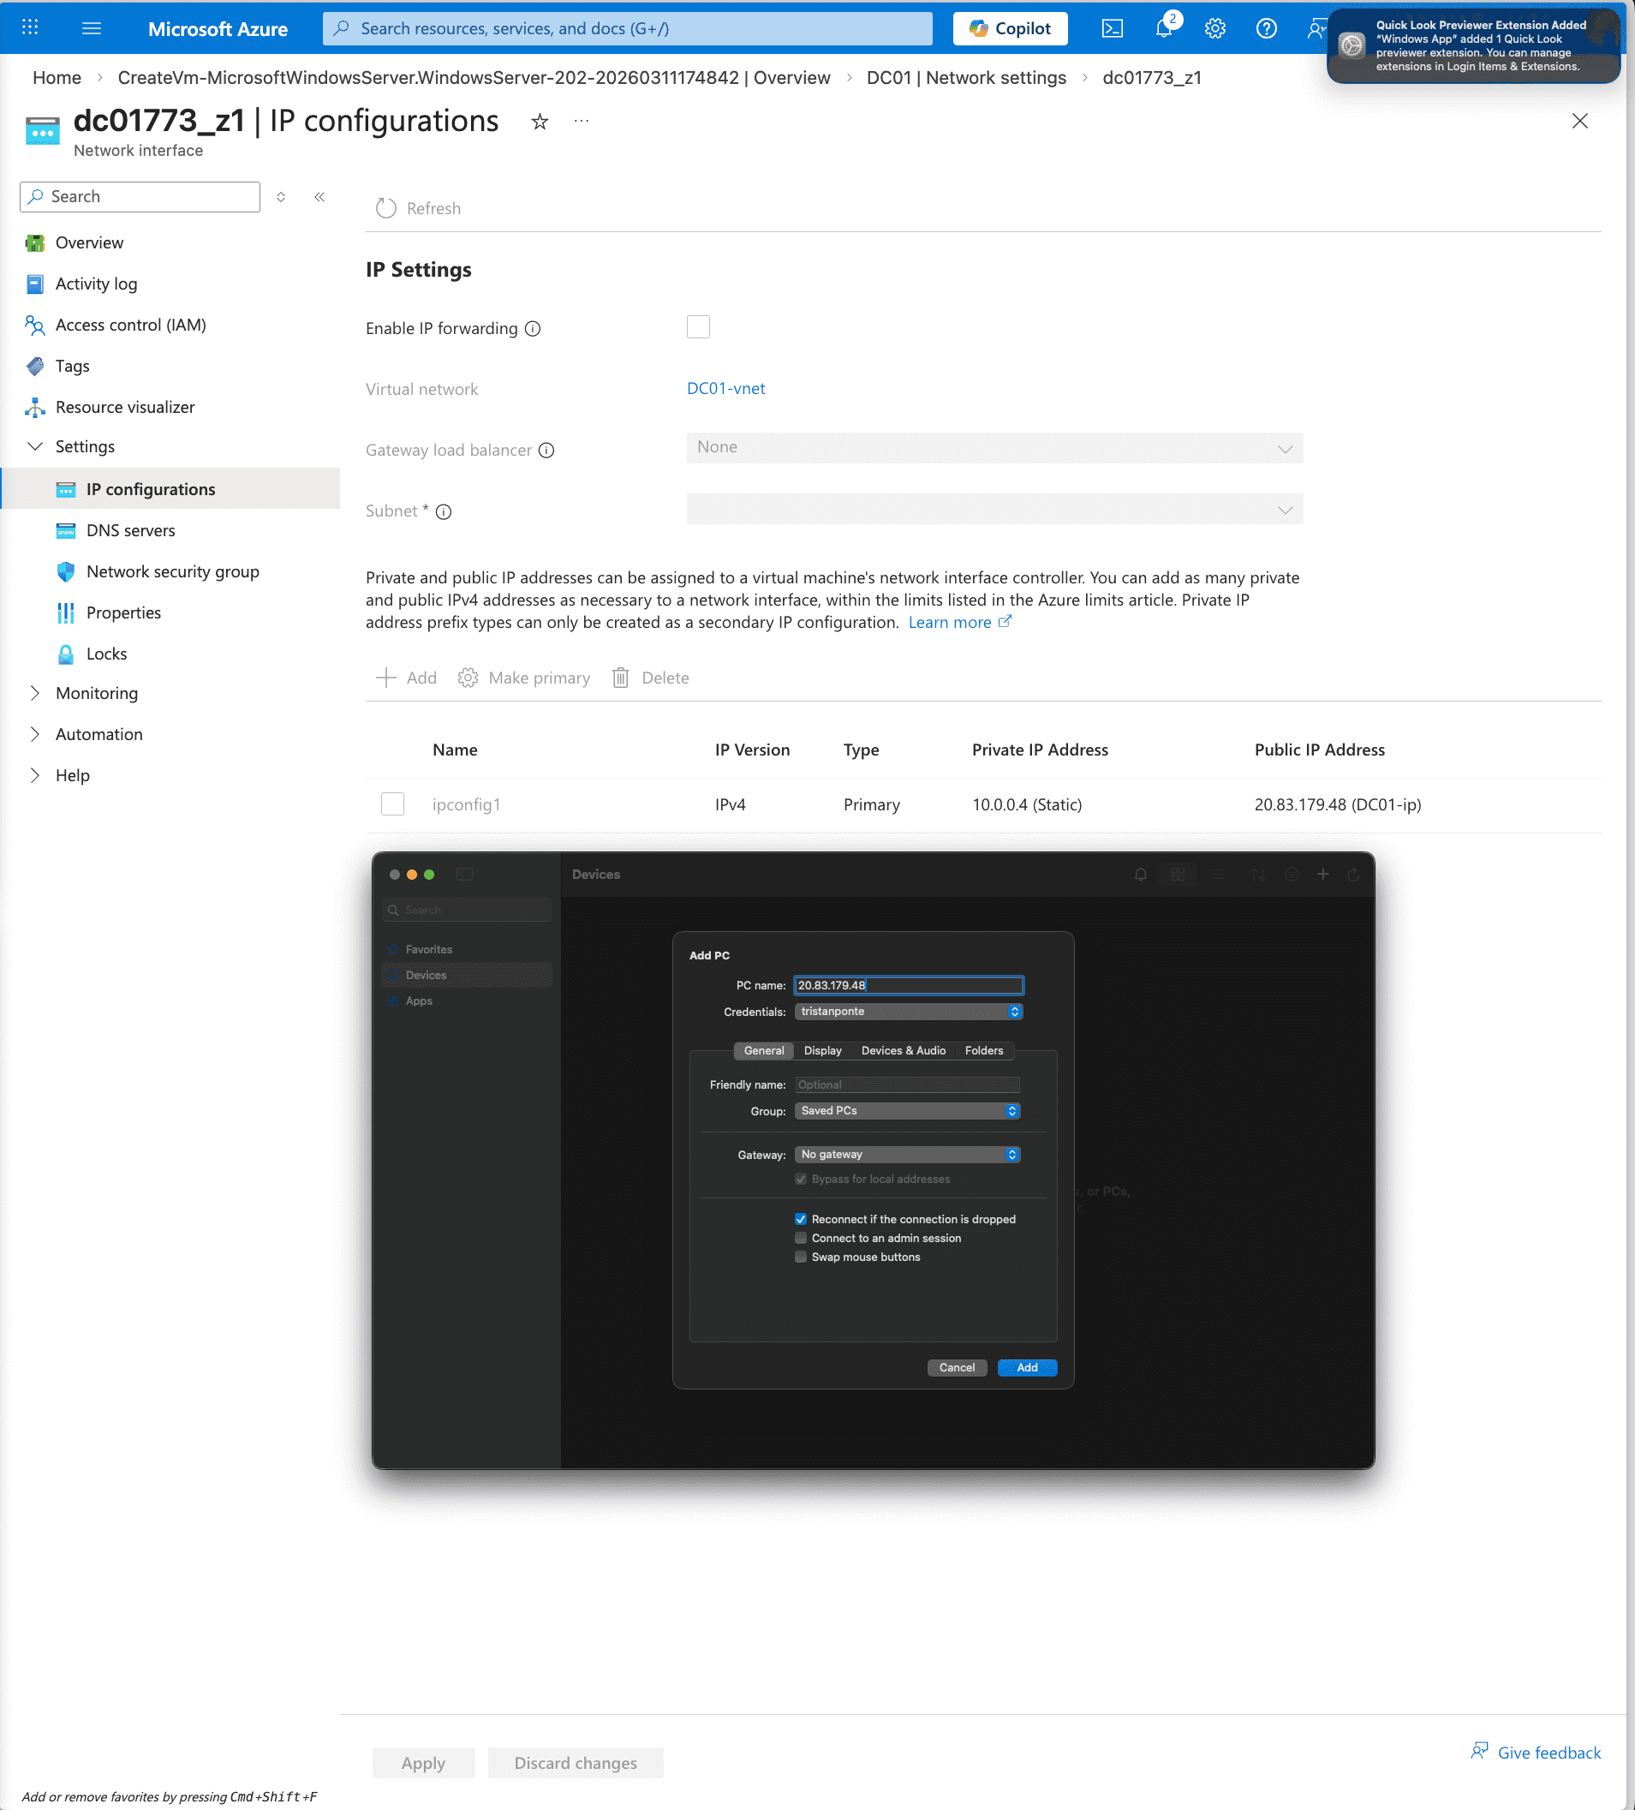Open the Azure help question mark
The image size is (1635, 1810).
pyautogui.click(x=1266, y=27)
